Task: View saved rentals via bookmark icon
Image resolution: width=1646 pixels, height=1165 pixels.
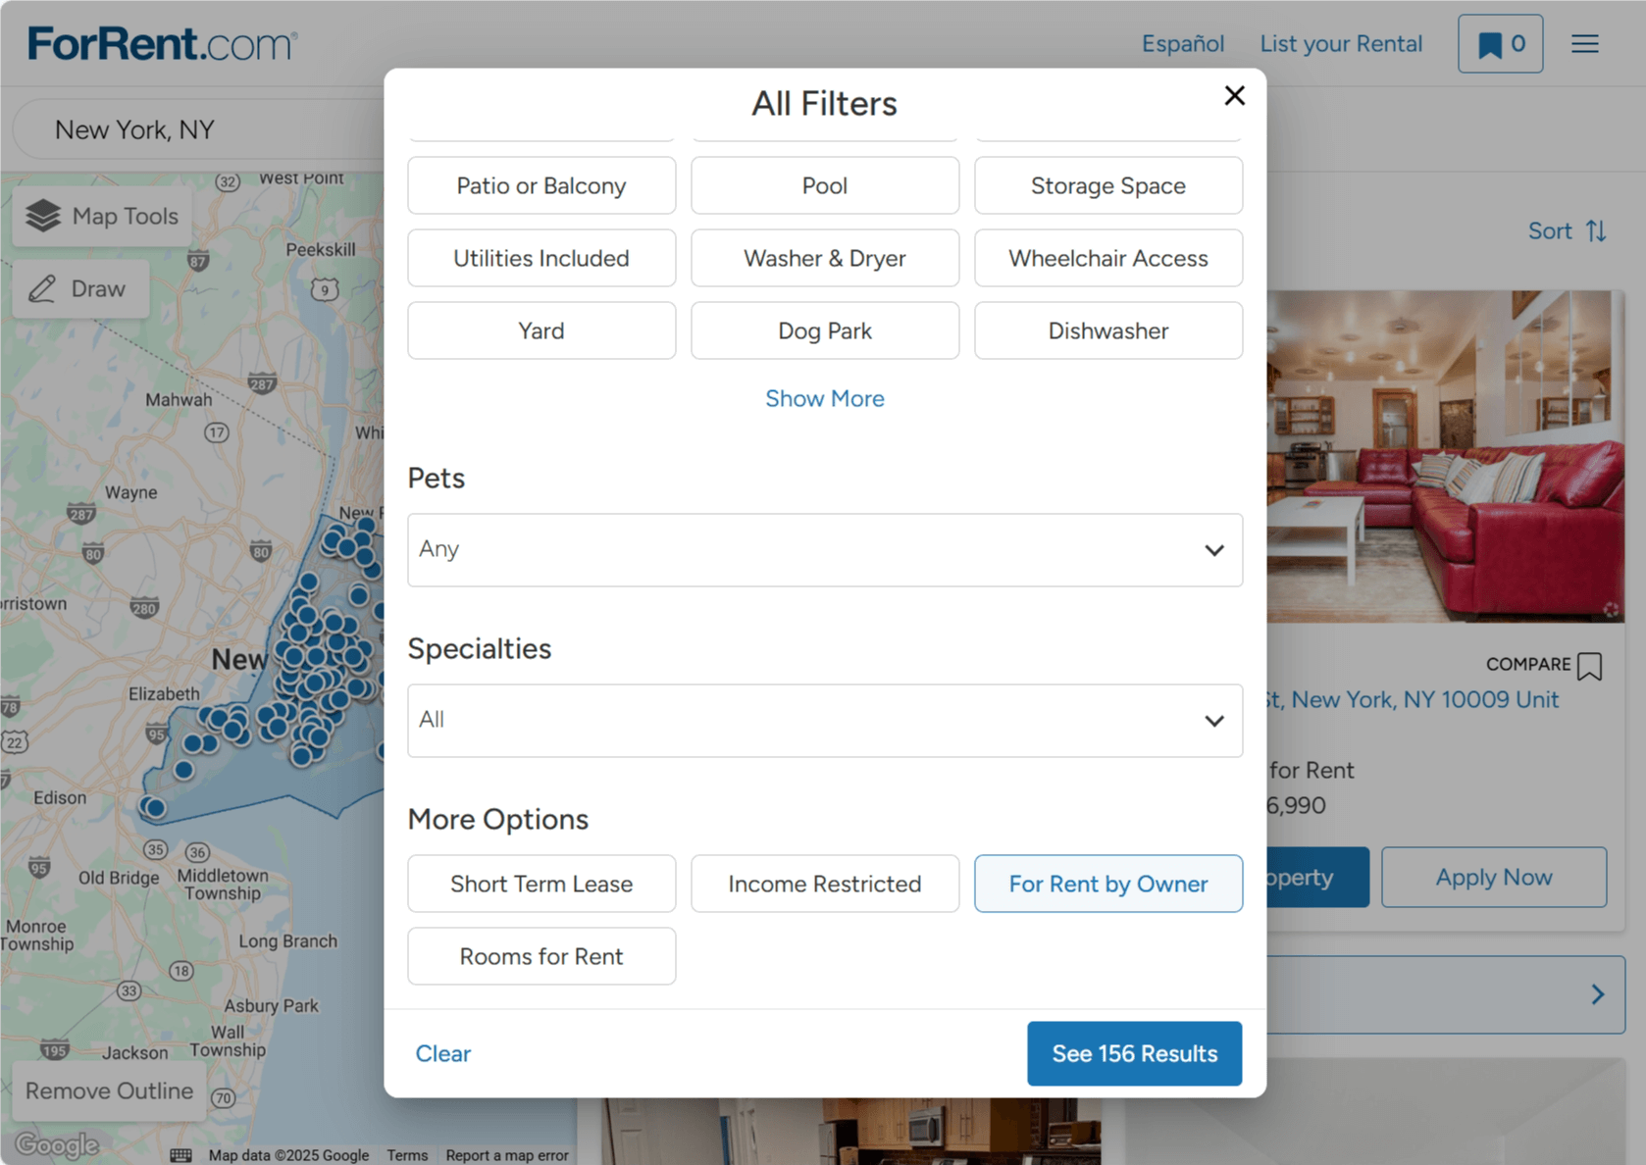Action: coord(1500,43)
